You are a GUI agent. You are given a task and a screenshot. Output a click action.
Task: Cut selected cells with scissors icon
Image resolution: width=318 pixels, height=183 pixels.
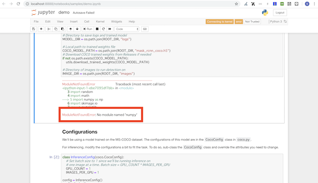49,29
